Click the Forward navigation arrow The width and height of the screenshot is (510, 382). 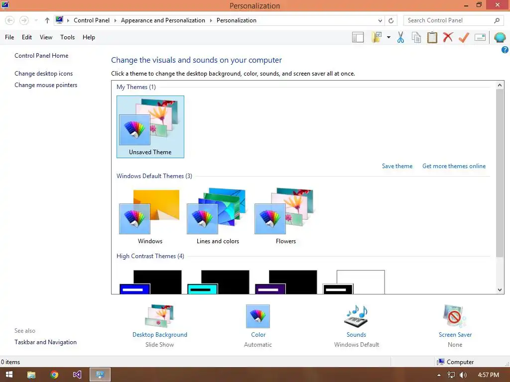[24, 20]
